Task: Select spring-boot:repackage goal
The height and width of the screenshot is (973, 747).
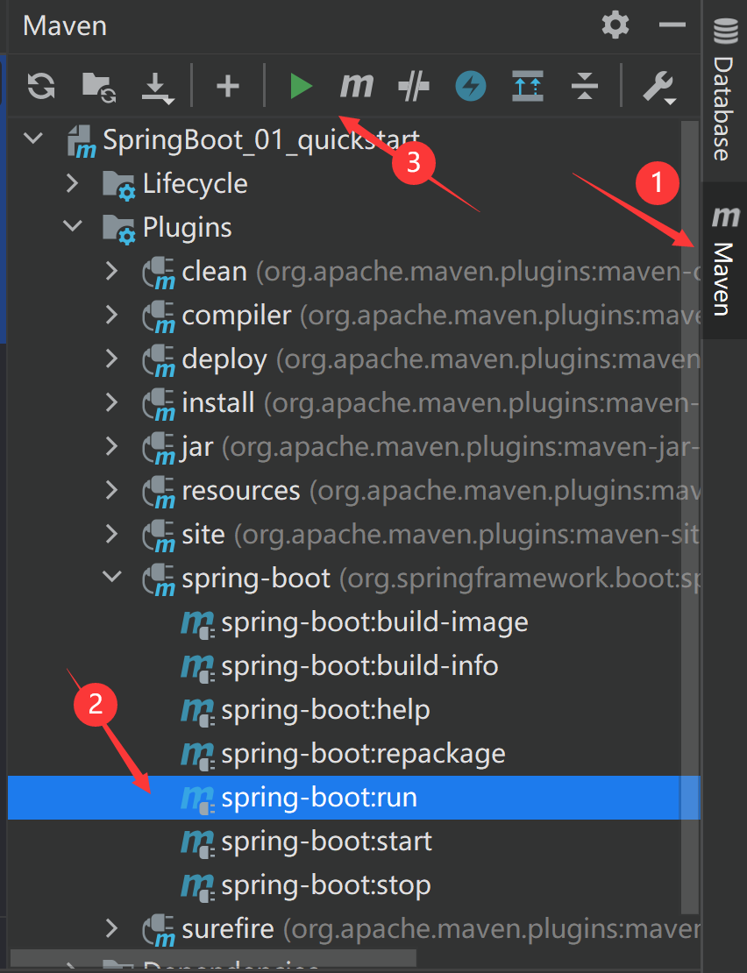Action: point(353,754)
